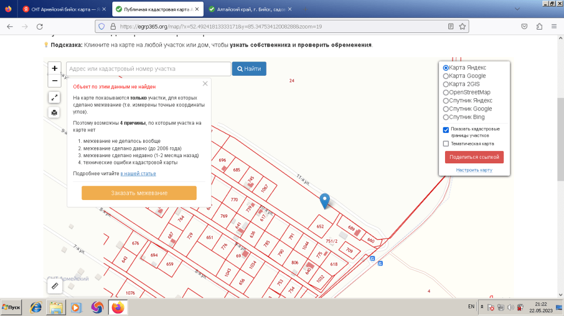Open file explorer from taskbar
The height and width of the screenshot is (316, 564).
(56, 307)
